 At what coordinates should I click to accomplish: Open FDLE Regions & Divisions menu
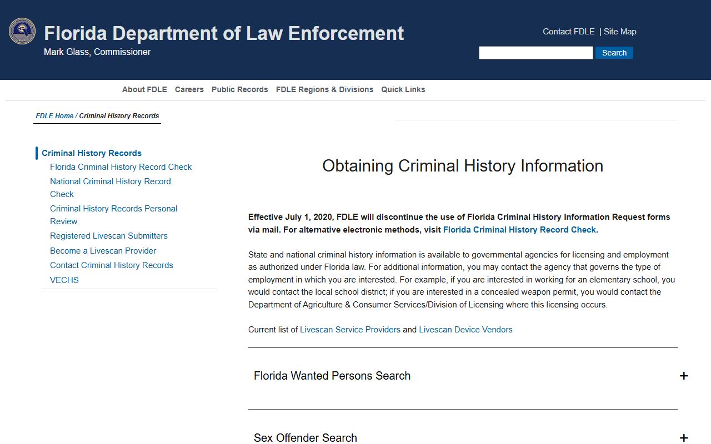point(324,89)
